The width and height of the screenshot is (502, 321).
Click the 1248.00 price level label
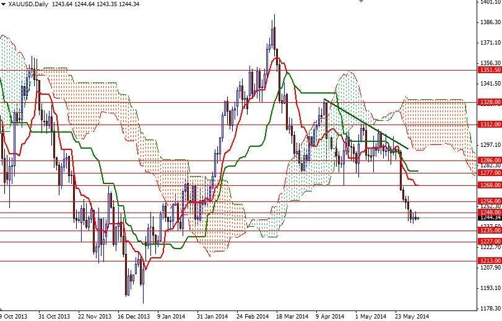490,212
